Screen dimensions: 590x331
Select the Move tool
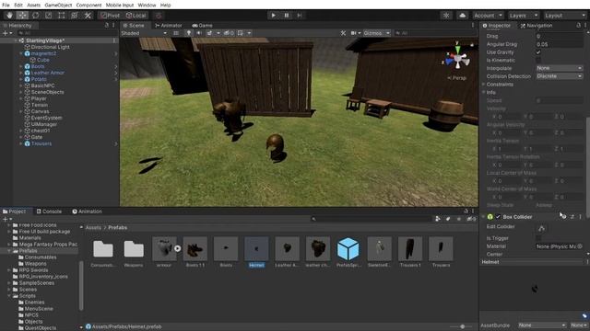22,16
